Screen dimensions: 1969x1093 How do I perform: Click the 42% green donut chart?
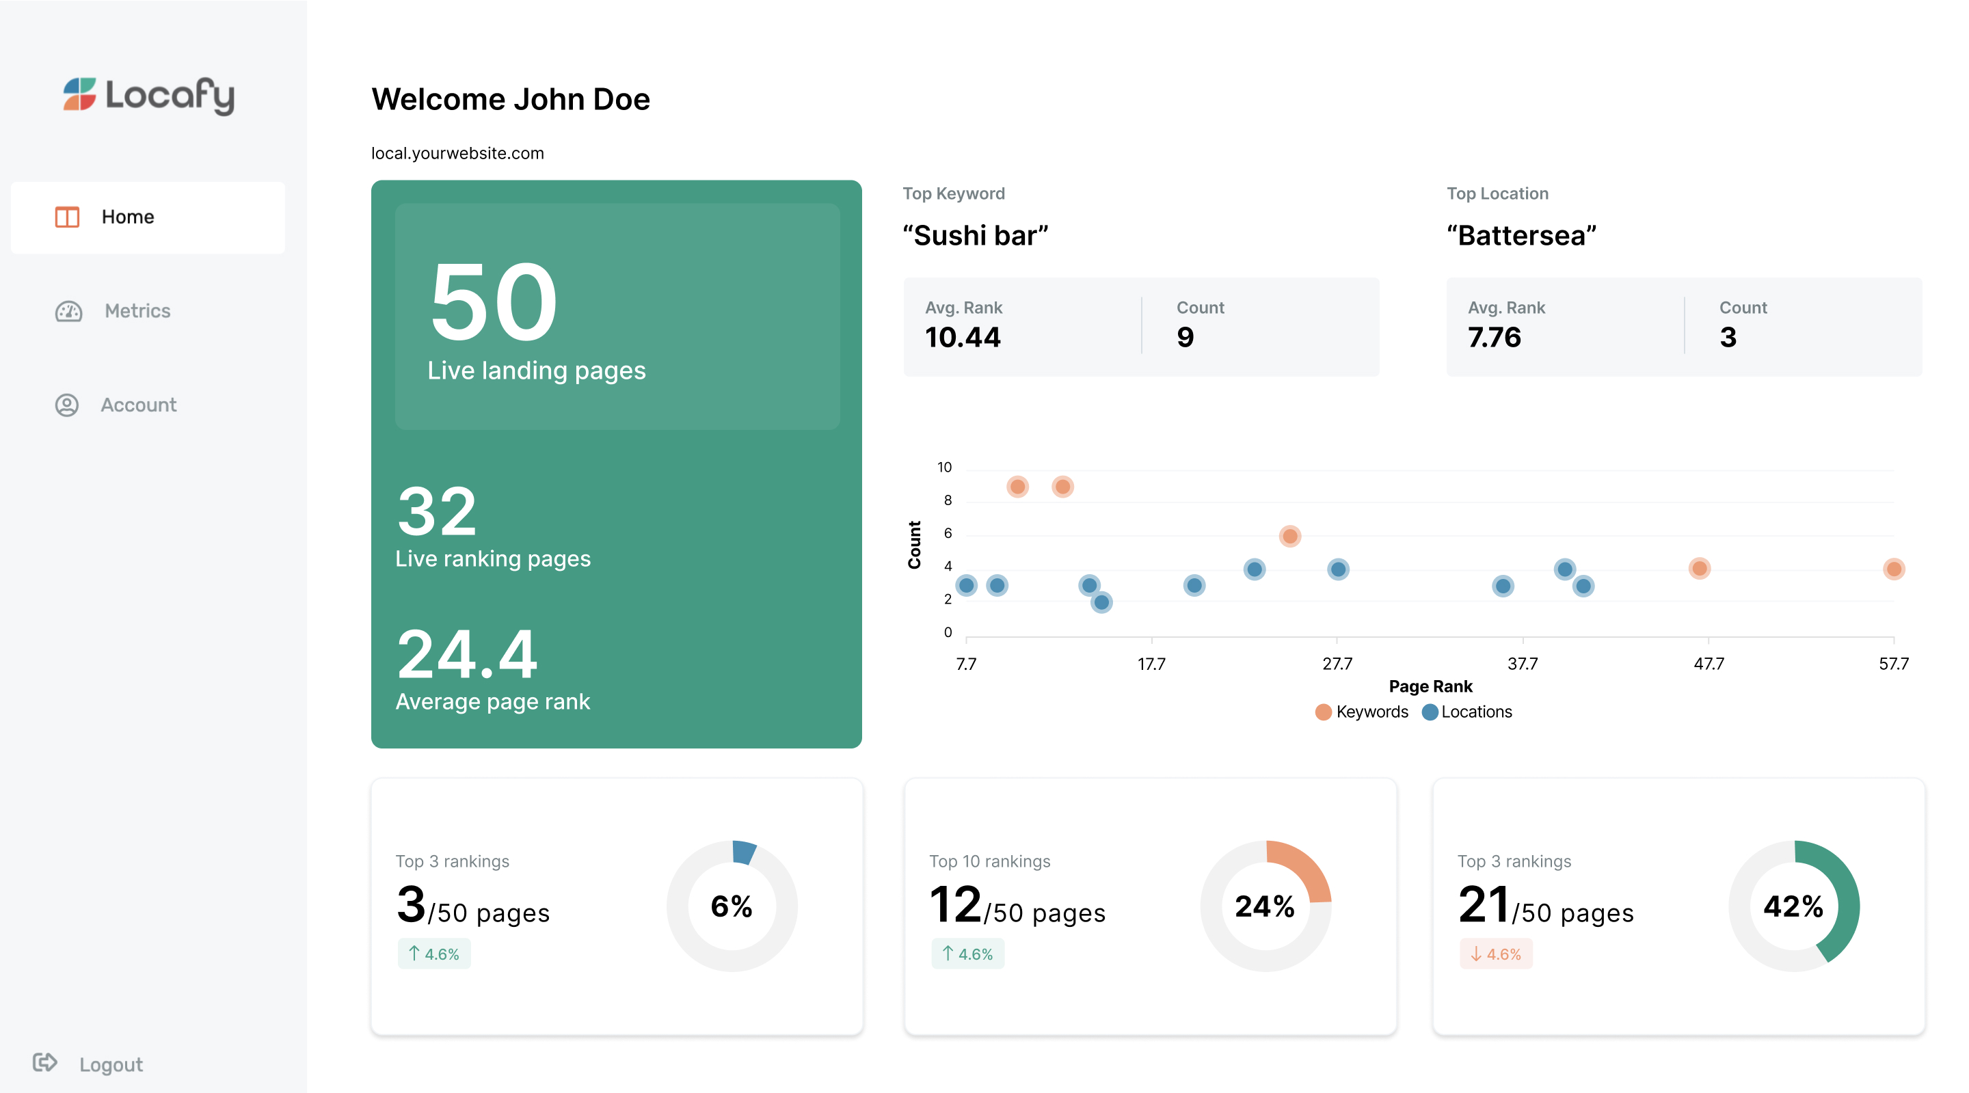(x=1793, y=906)
